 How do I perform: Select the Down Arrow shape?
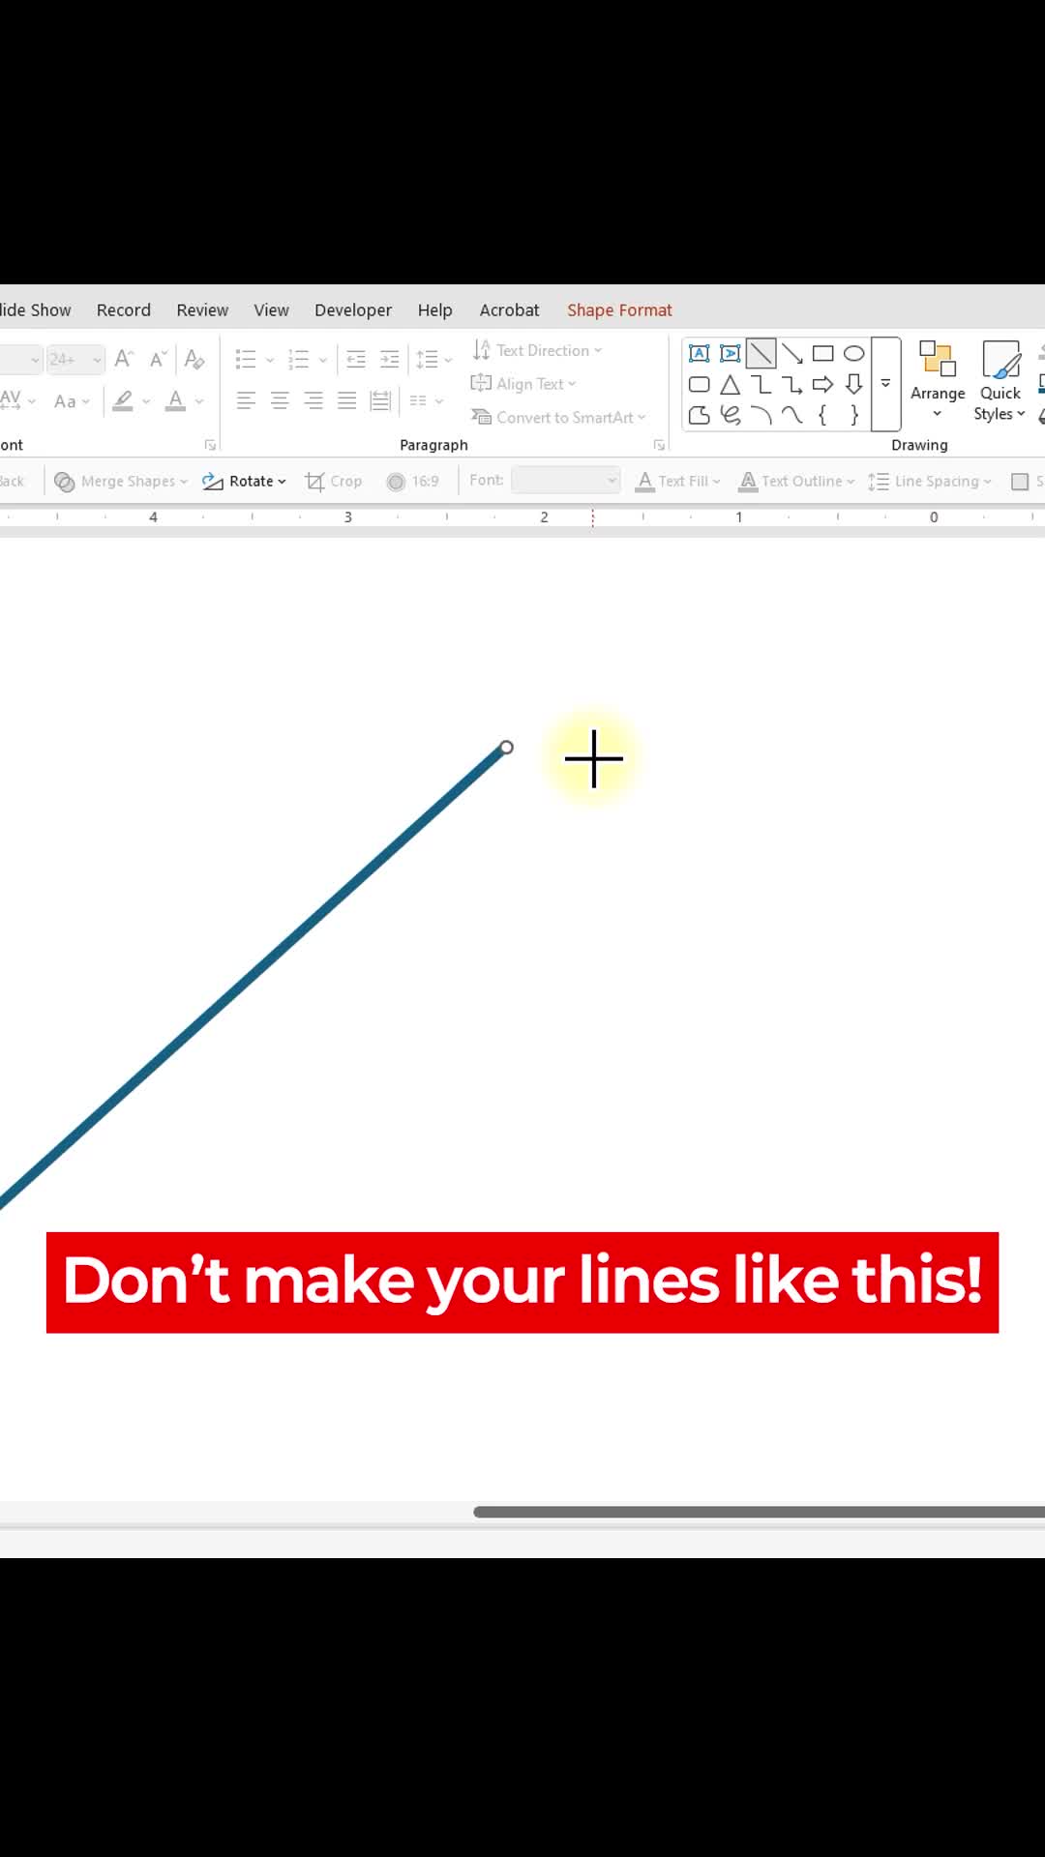pos(853,385)
